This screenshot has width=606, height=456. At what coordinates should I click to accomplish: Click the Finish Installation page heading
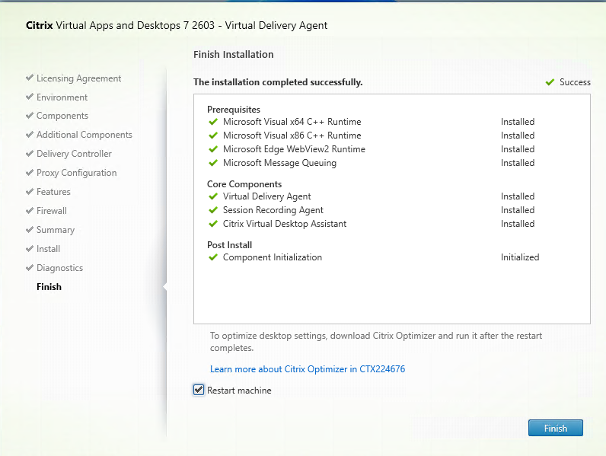click(x=234, y=55)
